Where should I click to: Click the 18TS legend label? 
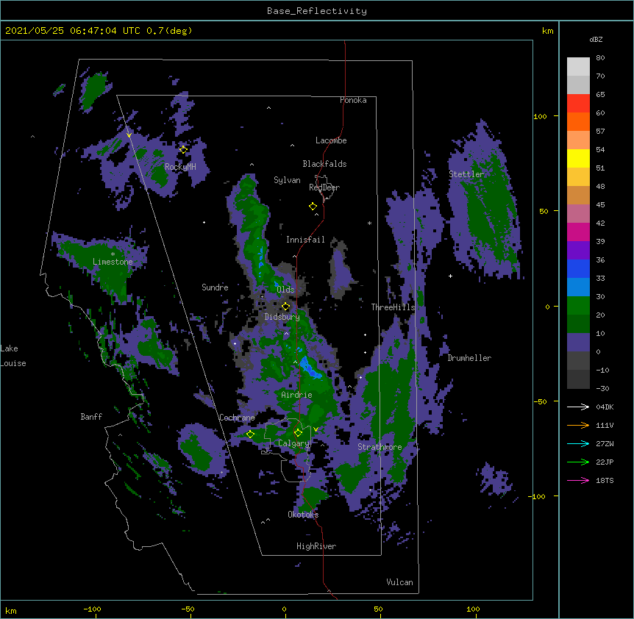605,480
